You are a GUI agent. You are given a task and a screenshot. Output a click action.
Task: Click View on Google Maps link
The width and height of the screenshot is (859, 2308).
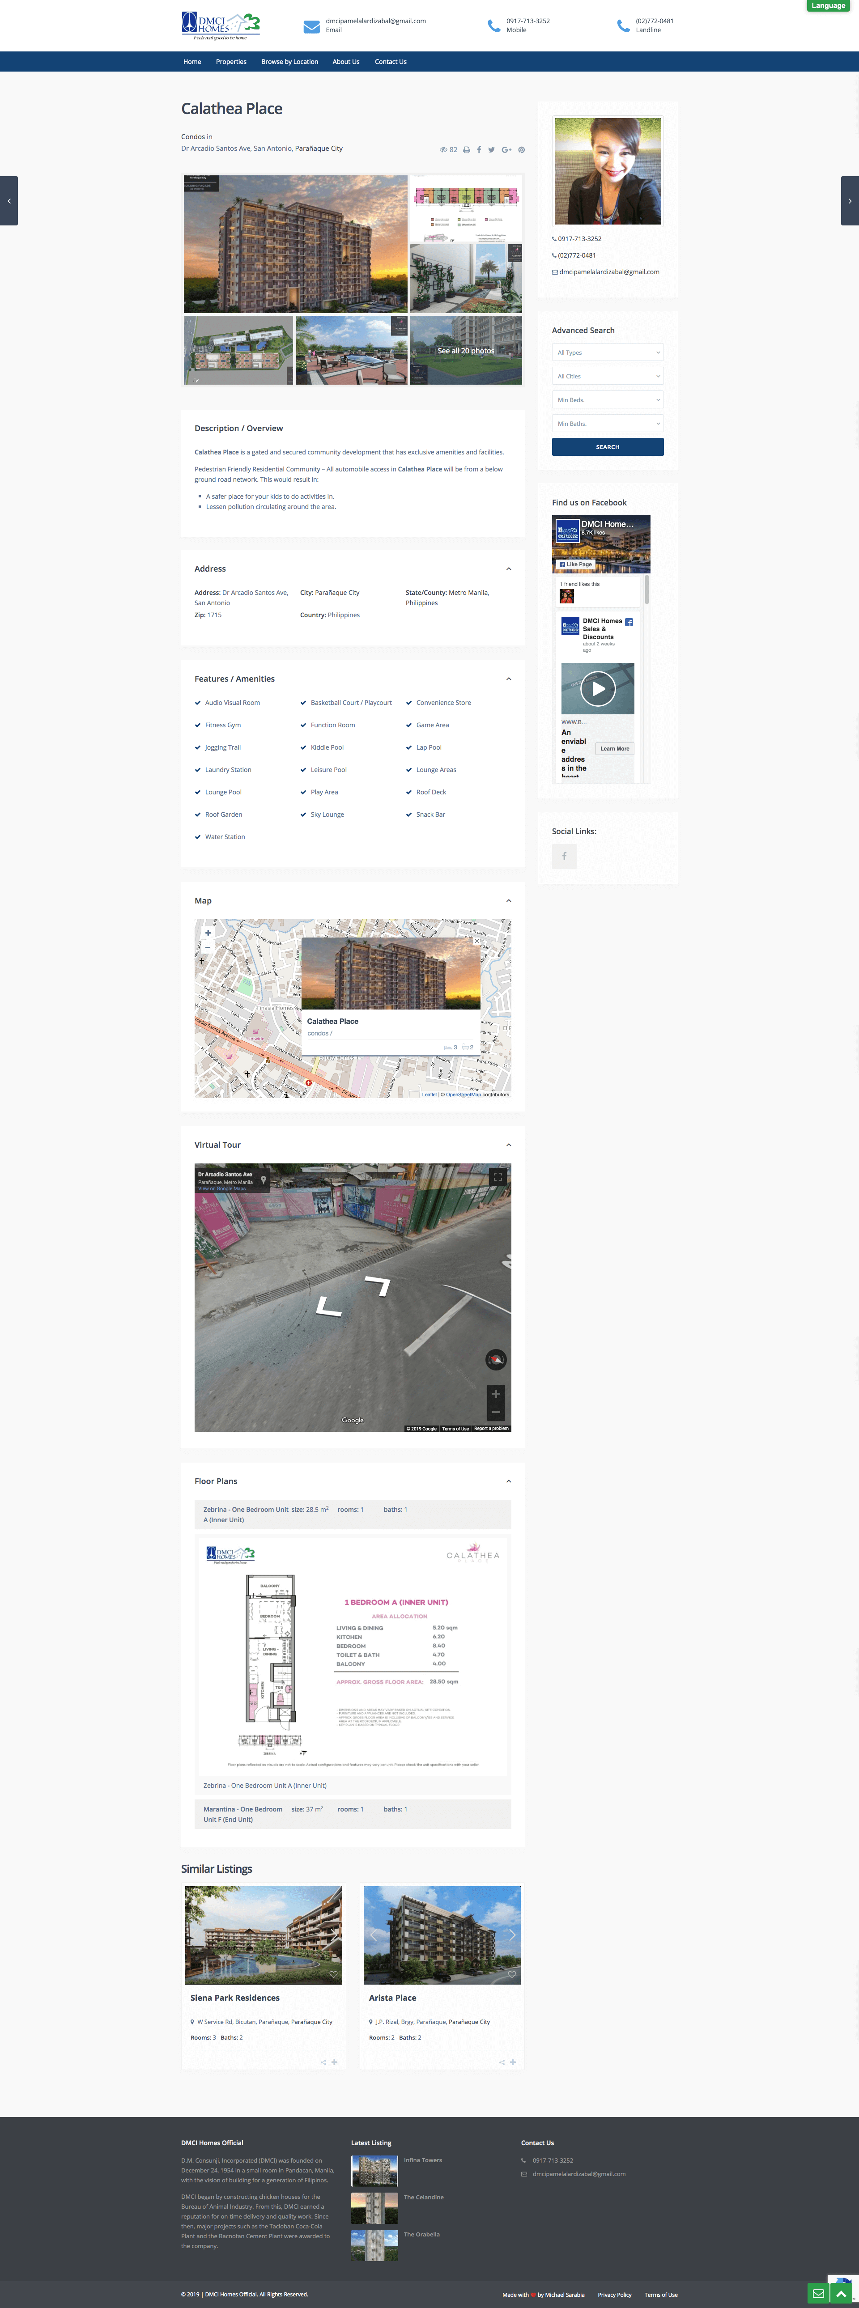pyautogui.click(x=221, y=1189)
